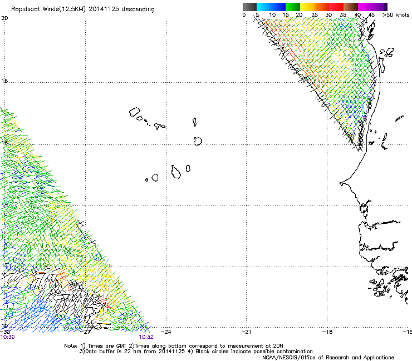Click the yellow 20-25 knots legend swatch
This screenshot has width=412, height=361.
click(307, 7)
